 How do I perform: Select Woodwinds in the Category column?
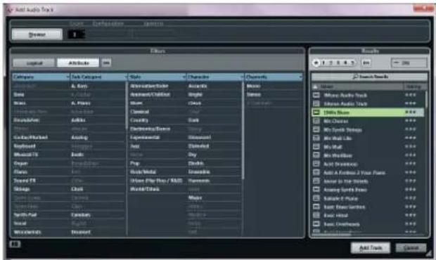coord(27,232)
